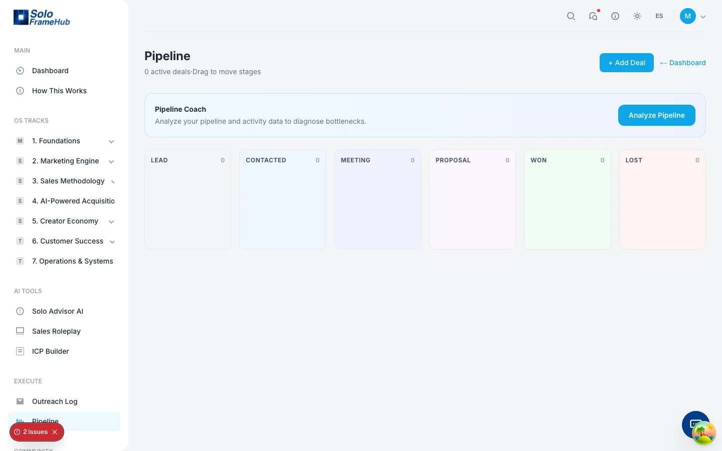Expand the 1. Foundations track chevron
Screen dimensions: 722x451
111,141
